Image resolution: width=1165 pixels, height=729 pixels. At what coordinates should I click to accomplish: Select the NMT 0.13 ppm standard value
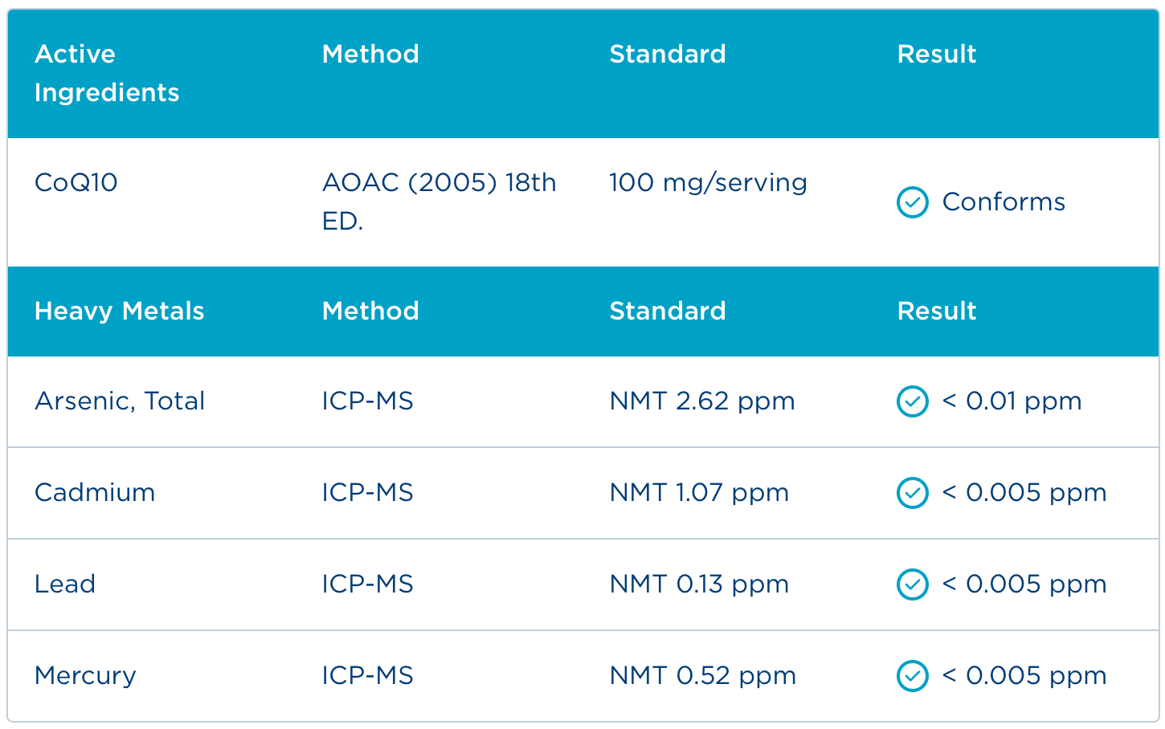pyautogui.click(x=699, y=584)
